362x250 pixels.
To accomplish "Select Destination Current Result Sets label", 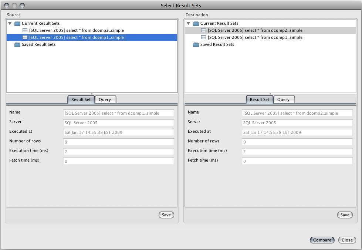I will pyautogui.click(x=219, y=23).
